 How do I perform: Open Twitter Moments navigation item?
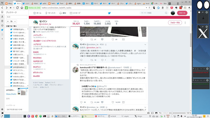pyautogui.click(x=50, y=13)
